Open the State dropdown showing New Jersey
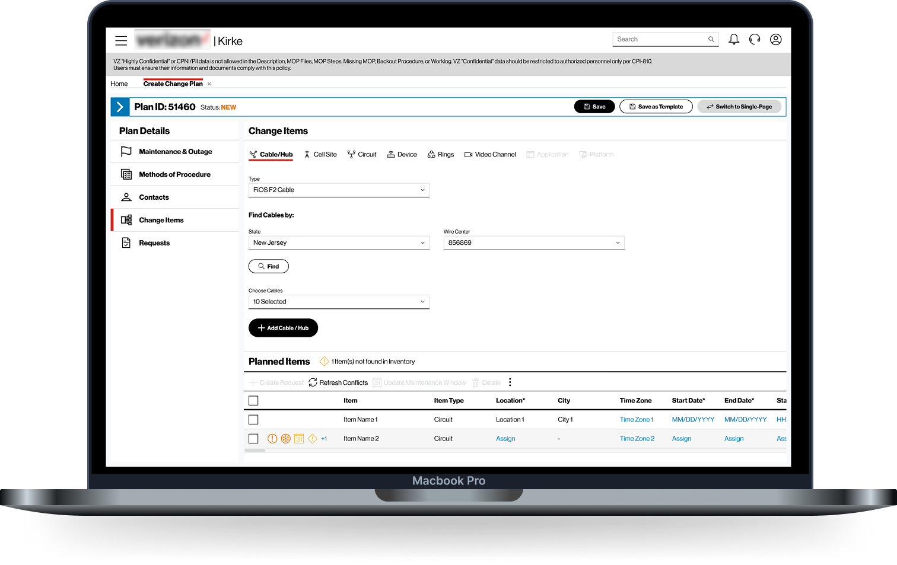The width and height of the screenshot is (897, 565). tap(339, 242)
